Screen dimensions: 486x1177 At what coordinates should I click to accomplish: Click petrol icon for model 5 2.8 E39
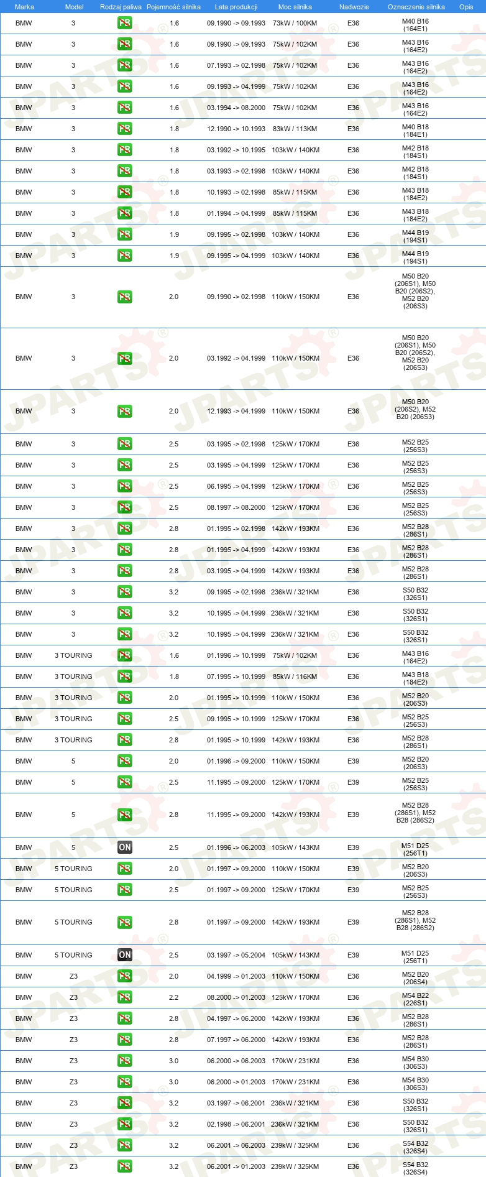pyautogui.click(x=124, y=815)
